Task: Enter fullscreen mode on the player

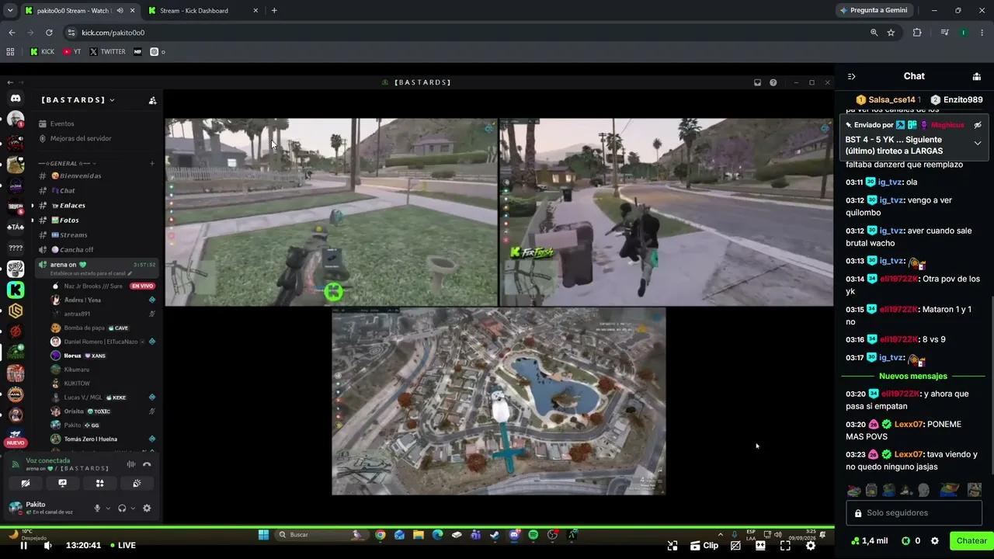Action: [785, 546]
